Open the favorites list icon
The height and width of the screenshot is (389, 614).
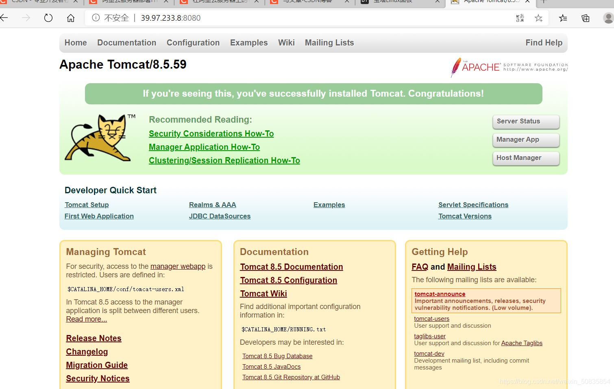(x=563, y=18)
